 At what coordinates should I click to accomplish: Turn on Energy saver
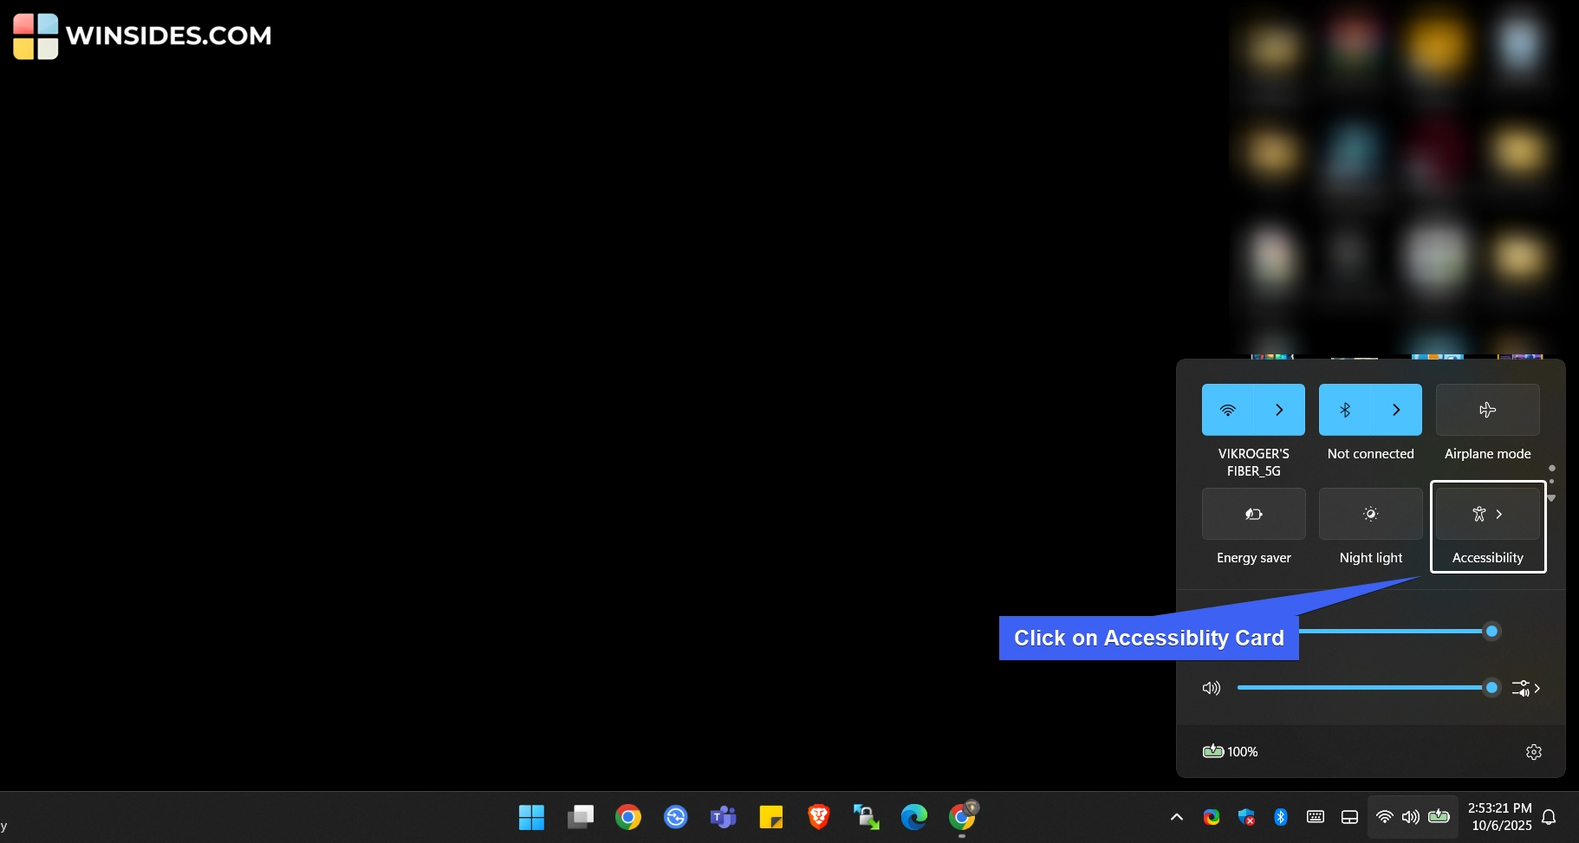pos(1253,514)
